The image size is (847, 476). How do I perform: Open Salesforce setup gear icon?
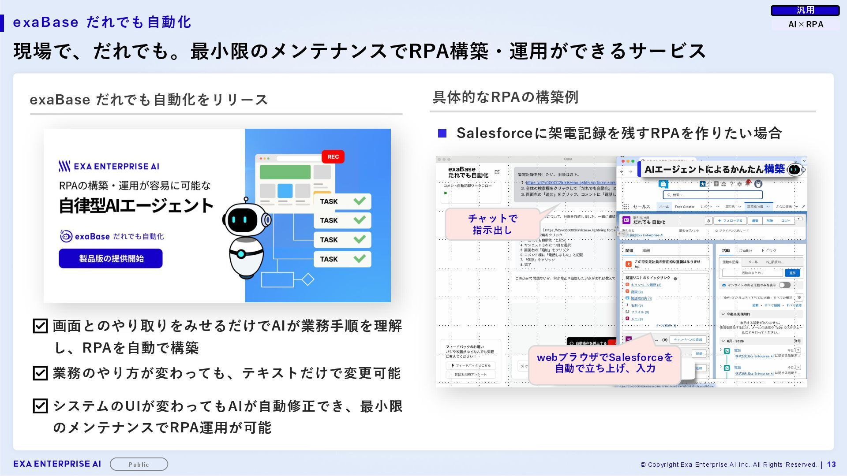pos(739,184)
